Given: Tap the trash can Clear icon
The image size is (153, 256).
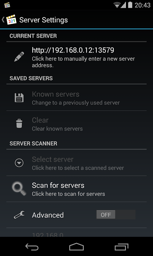Looking at the screenshot, I should tap(19, 124).
